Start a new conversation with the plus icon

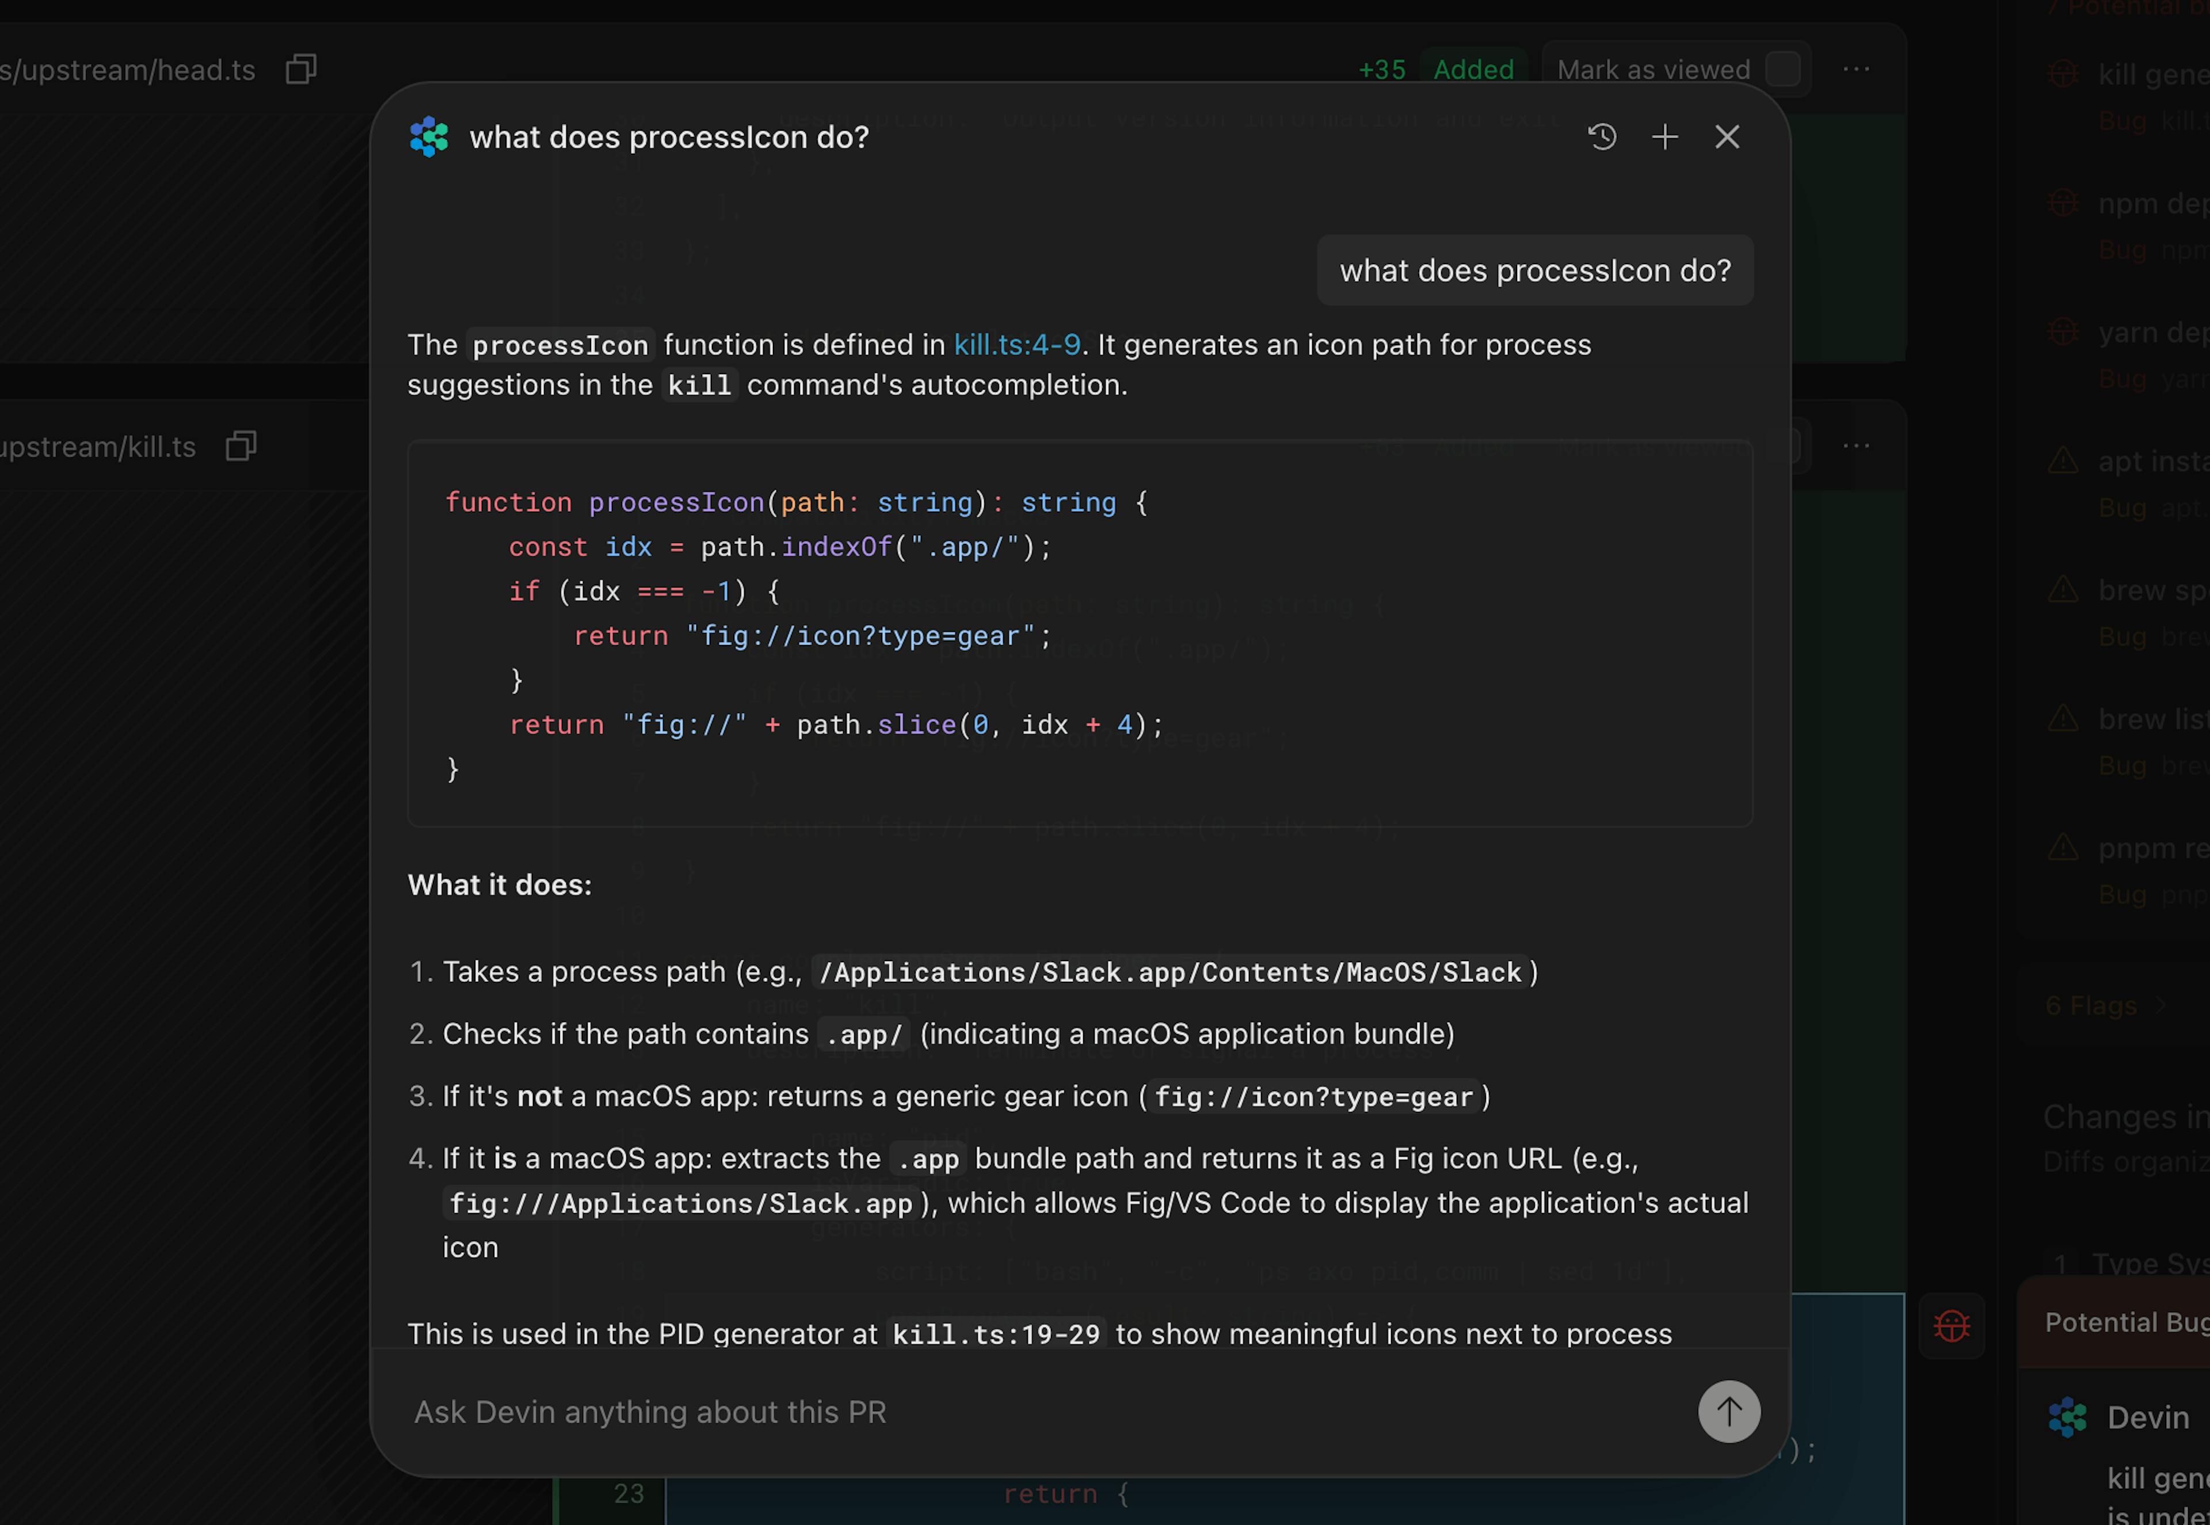click(x=1664, y=136)
